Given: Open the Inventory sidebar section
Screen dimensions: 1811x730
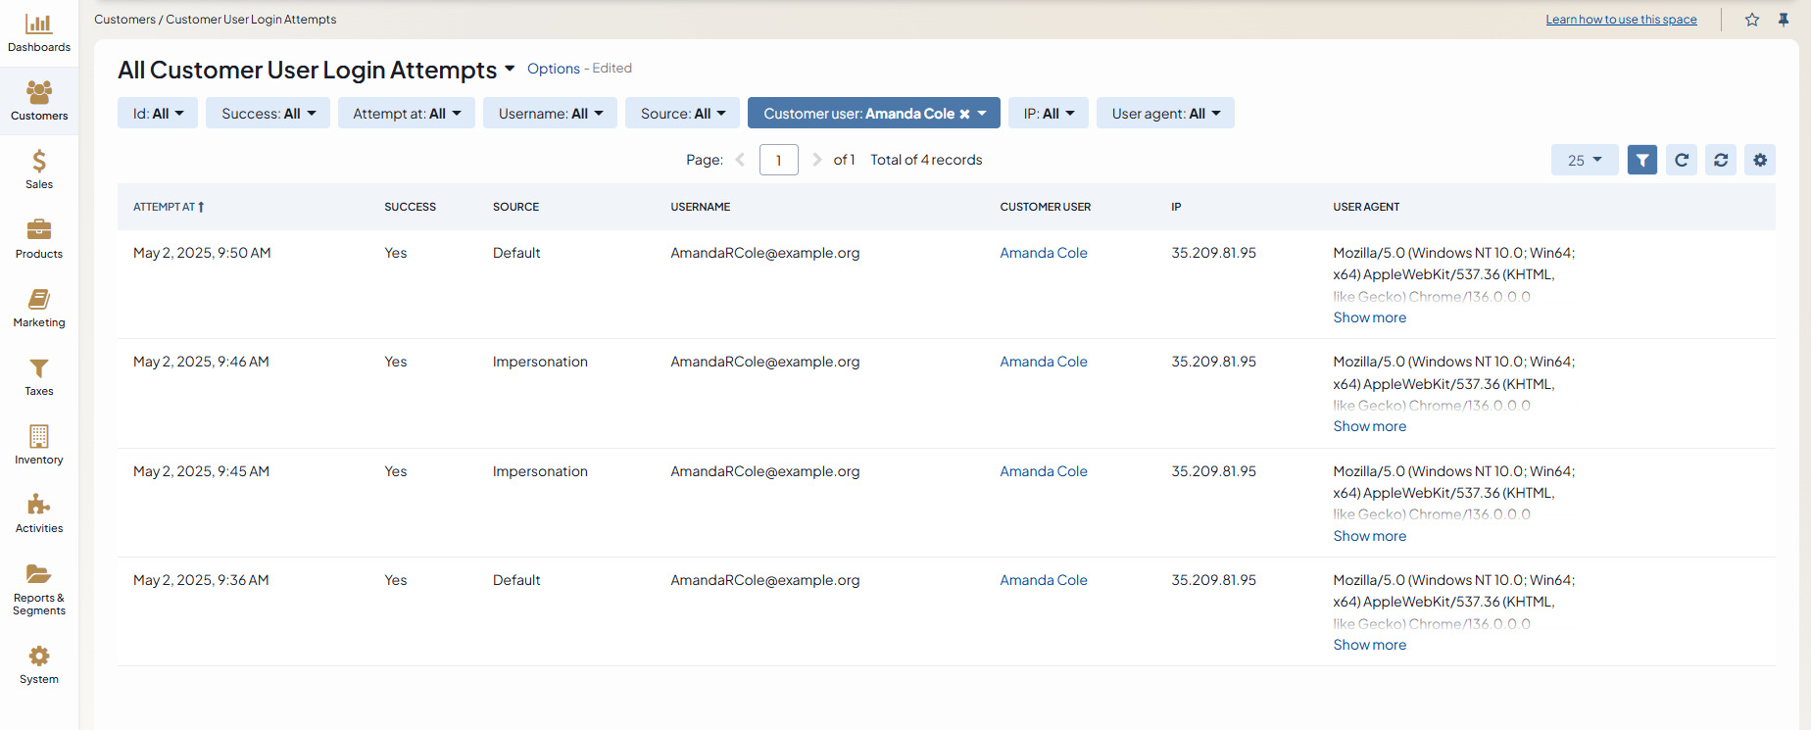Looking at the screenshot, I should (39, 445).
